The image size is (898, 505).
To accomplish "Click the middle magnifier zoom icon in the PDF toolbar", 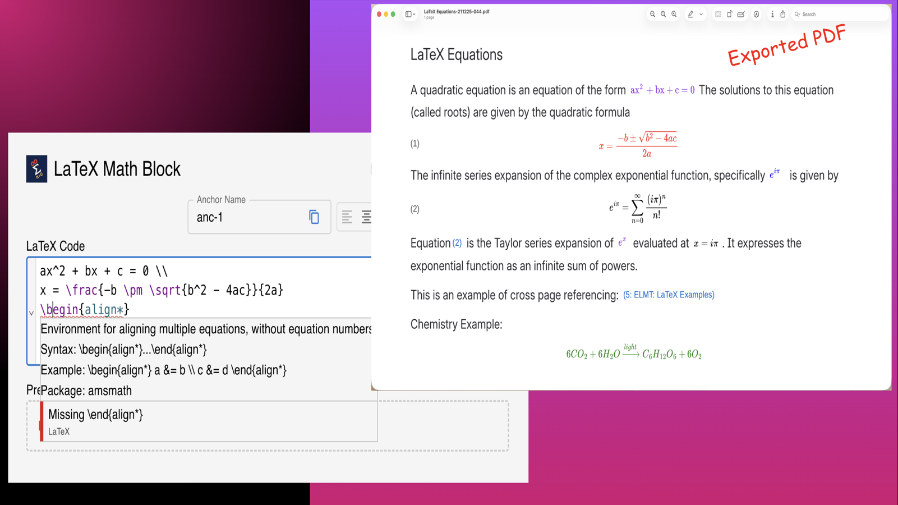I will tap(663, 14).
